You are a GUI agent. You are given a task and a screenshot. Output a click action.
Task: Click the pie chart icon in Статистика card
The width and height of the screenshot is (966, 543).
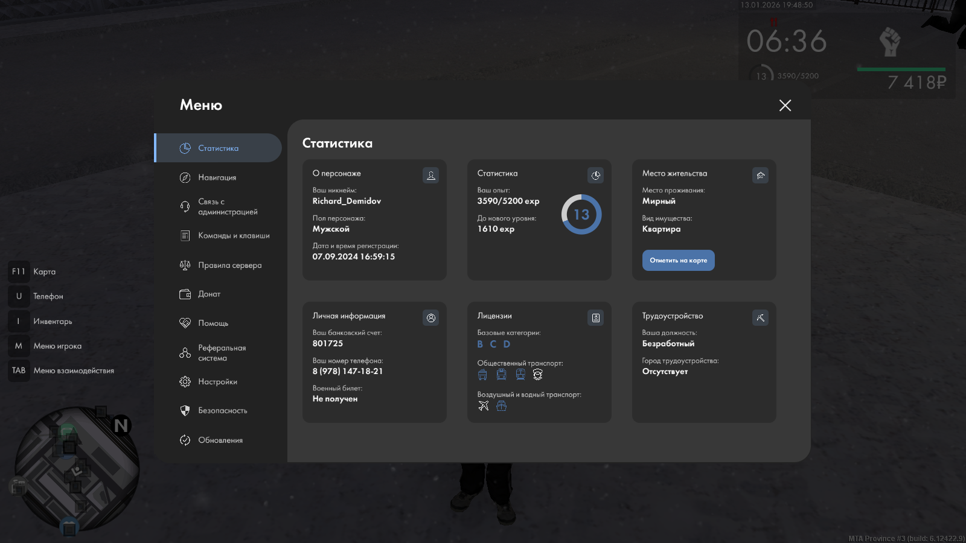(x=595, y=176)
